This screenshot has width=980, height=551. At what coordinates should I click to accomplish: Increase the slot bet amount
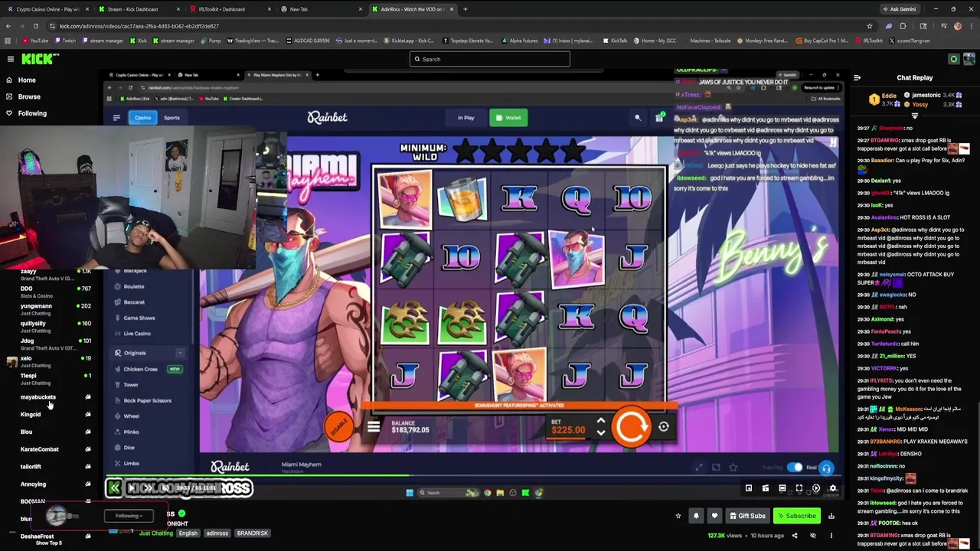click(x=601, y=422)
